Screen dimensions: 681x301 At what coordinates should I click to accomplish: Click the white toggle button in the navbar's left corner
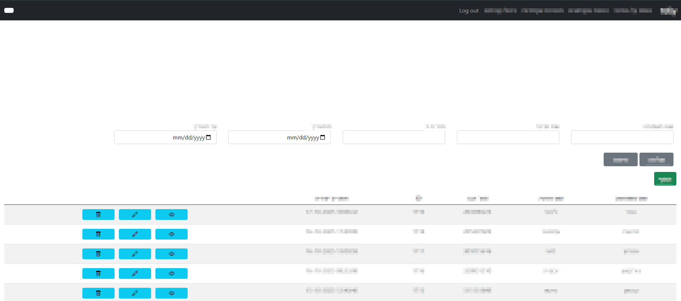pos(9,10)
